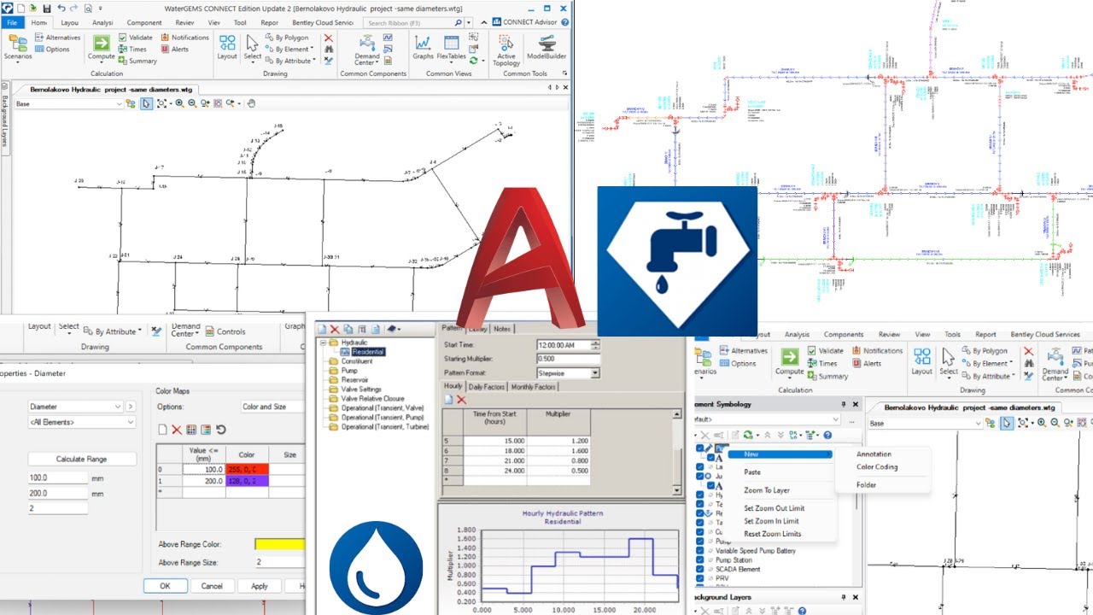1093x615 pixels.
Task: Click the Calculate Range button
Action: tap(82, 459)
